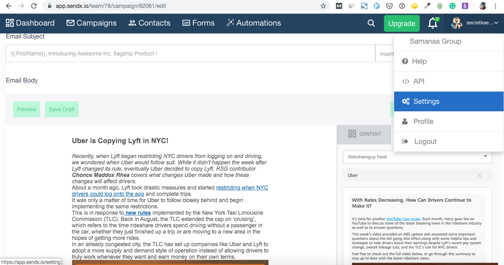504x265 pixels.
Task: Click the Preview button
Action: click(26, 109)
